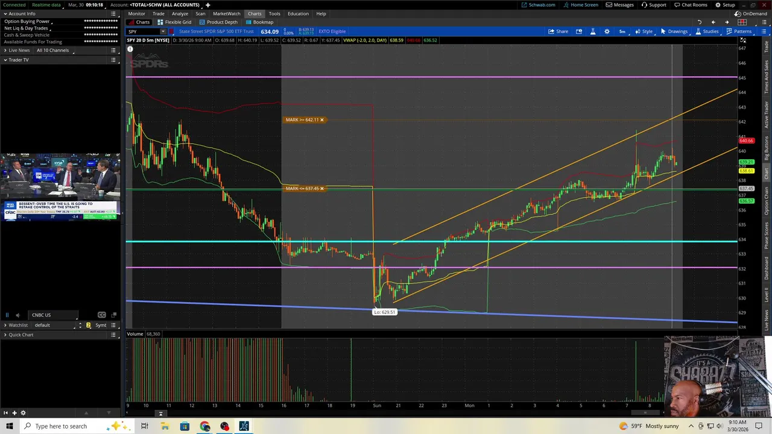Switch to the Scan tab
The height and width of the screenshot is (434, 772).
pos(200,13)
